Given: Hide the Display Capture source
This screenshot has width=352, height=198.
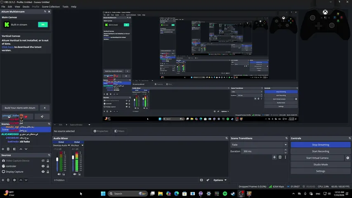Looking at the screenshot, I should click(43, 172).
